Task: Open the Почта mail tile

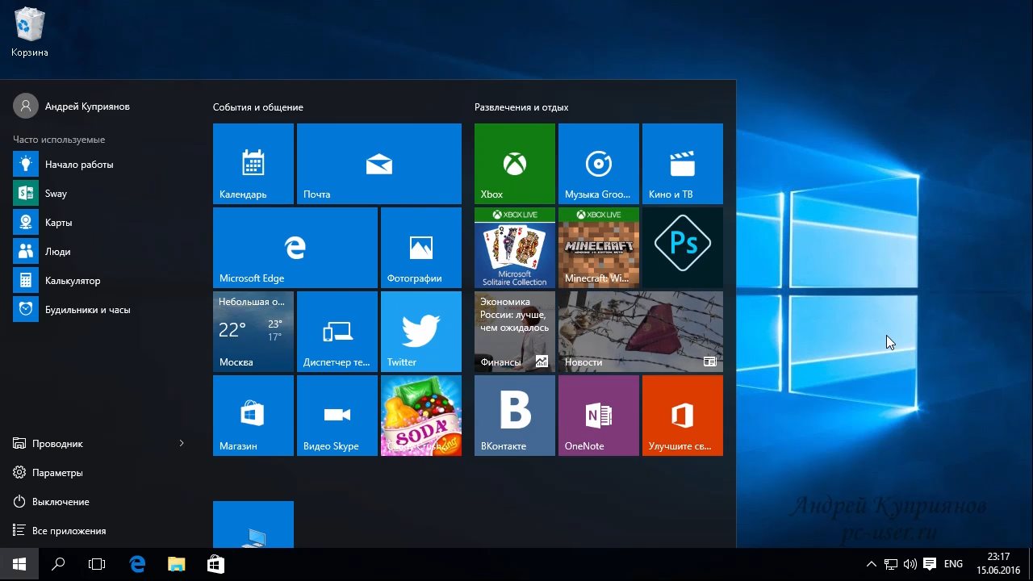Action: tap(378, 163)
